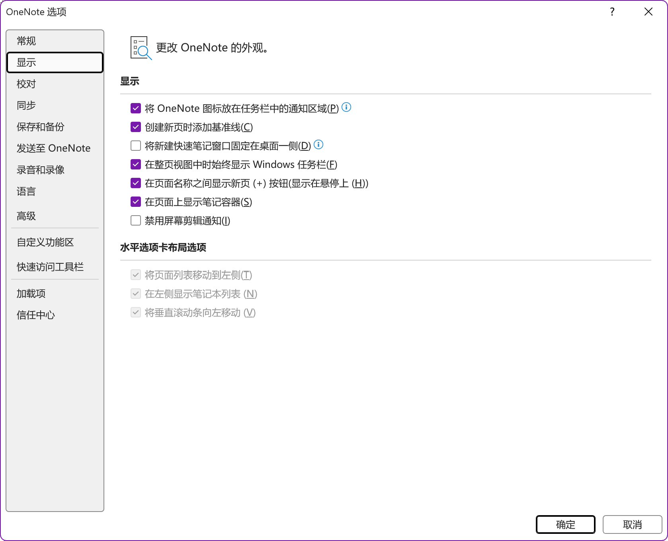
Task: Toggle 创建新页时添加基准线 checkbox
Action: click(x=136, y=127)
